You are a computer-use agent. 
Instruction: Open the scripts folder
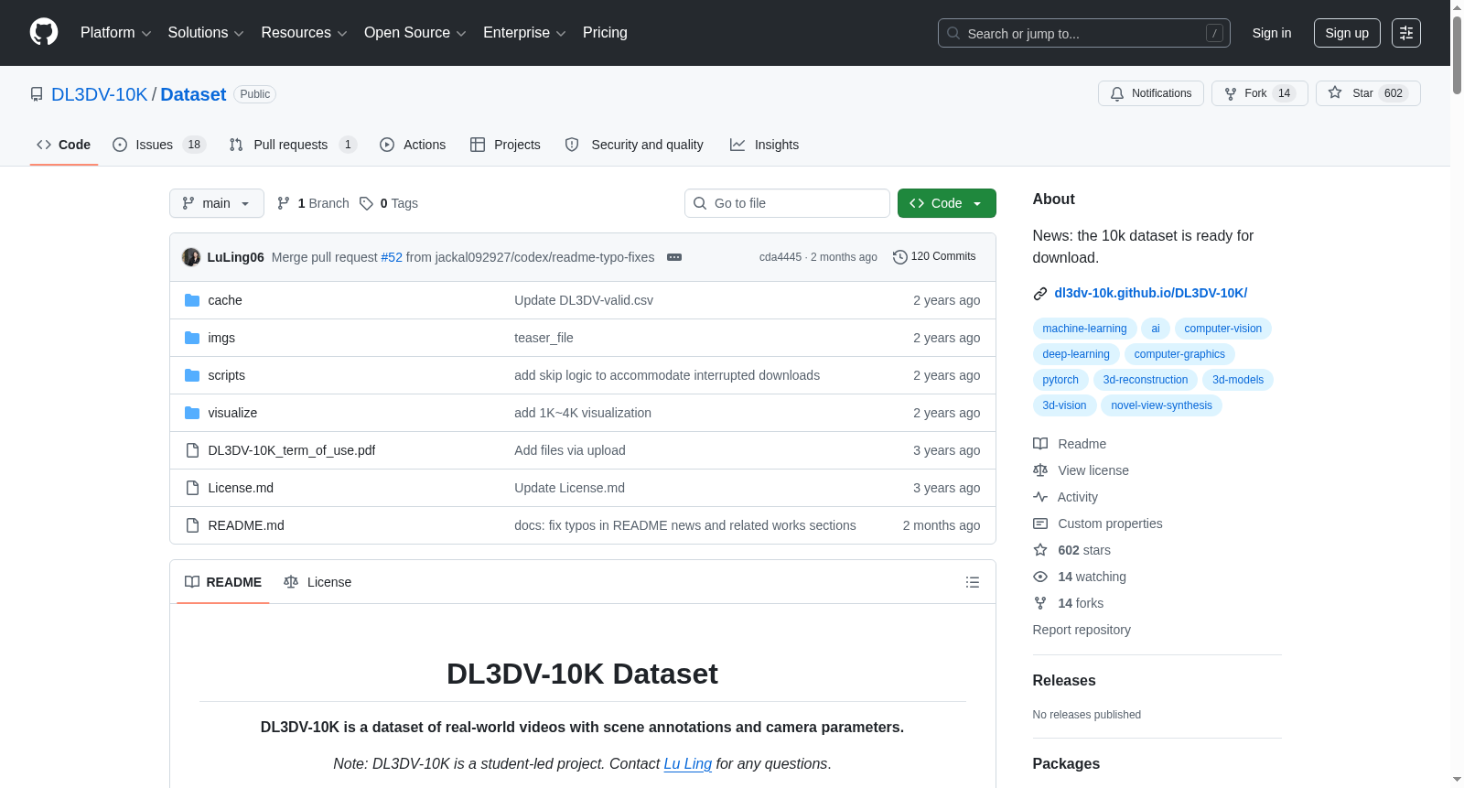pyautogui.click(x=226, y=375)
